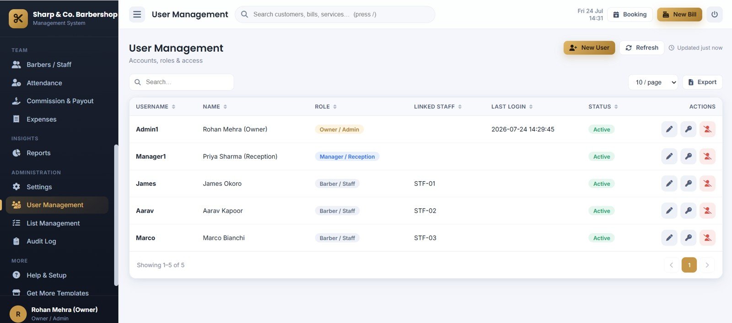
Task: Deactivate Manager1 with the red user icon
Action: (x=707, y=156)
